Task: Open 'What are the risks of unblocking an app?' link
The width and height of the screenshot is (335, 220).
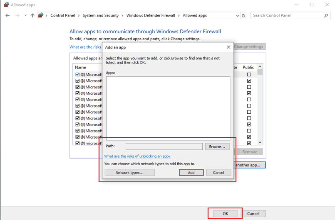Action: (x=137, y=156)
